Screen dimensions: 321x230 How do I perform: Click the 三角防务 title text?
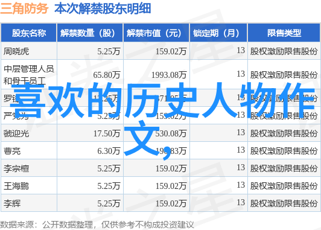pos(24,8)
